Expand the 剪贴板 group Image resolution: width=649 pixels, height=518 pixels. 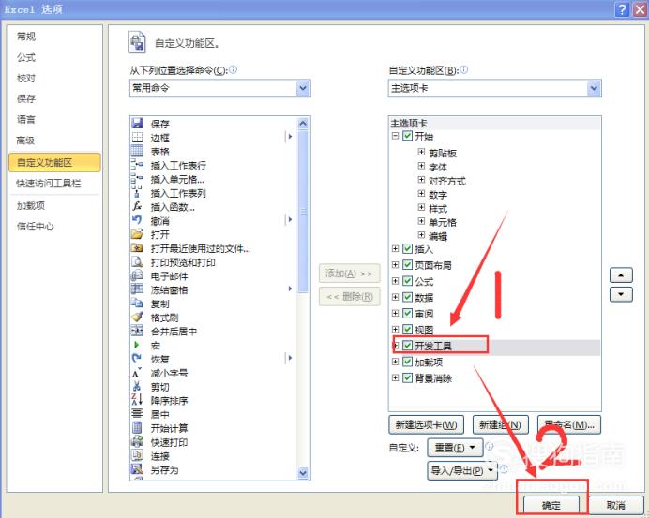click(421, 152)
